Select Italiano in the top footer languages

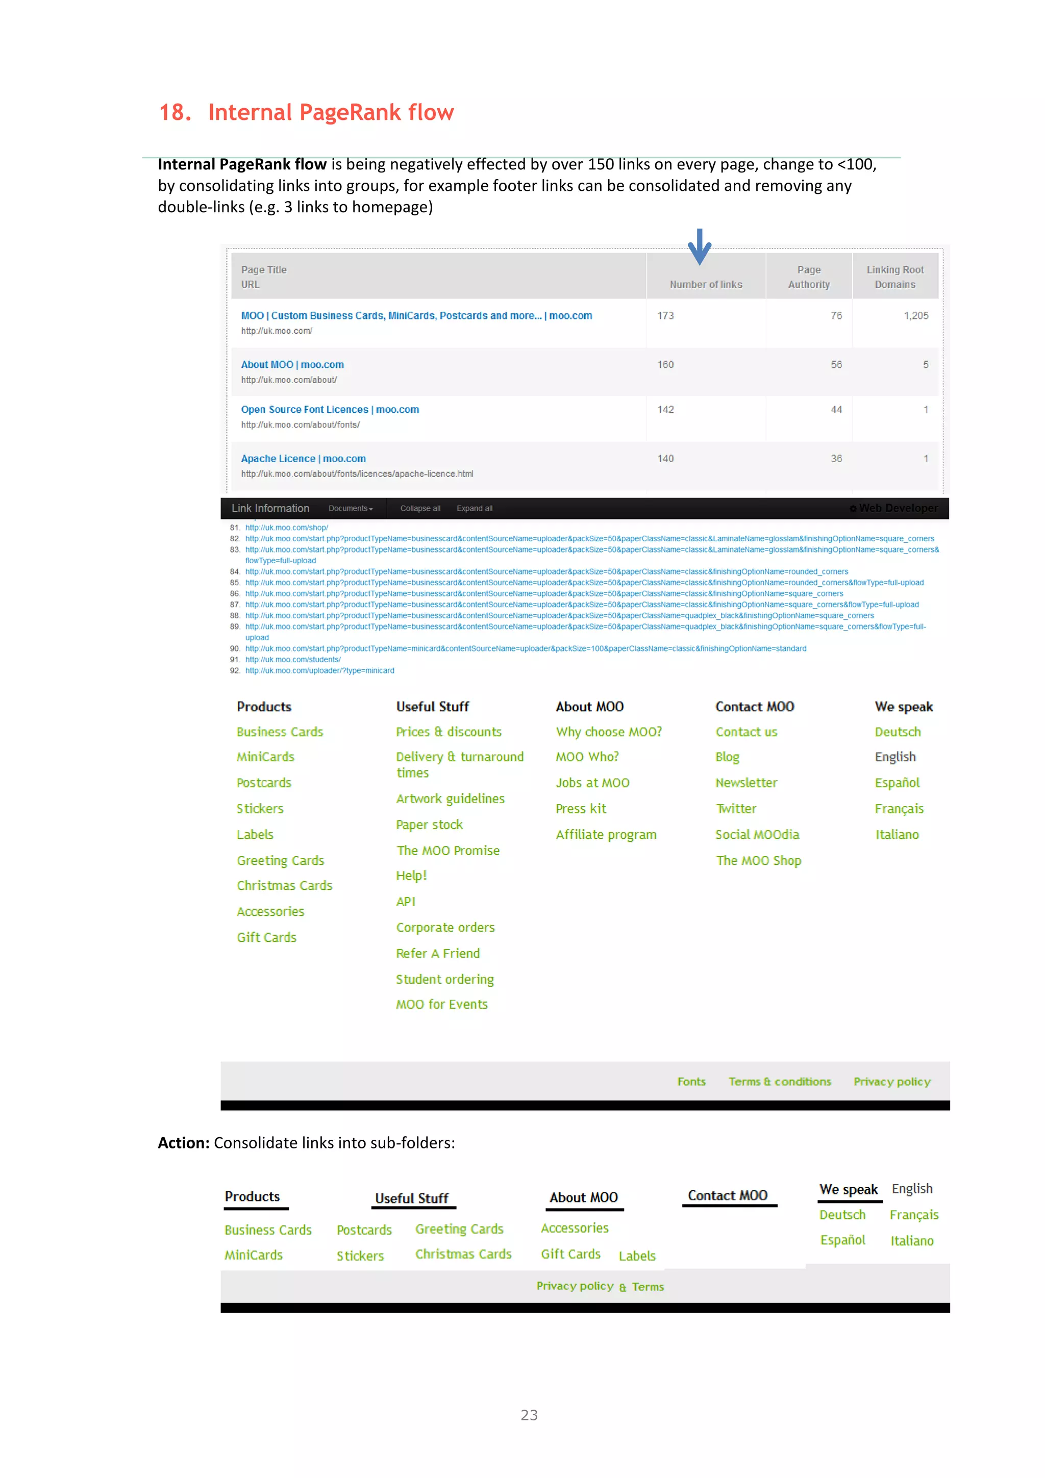point(897,834)
